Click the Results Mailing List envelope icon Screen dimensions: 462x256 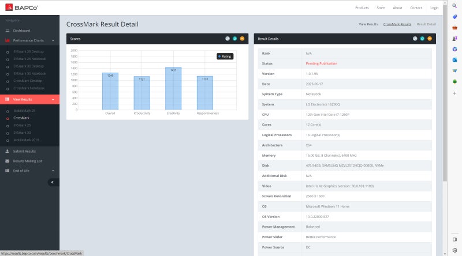tap(8, 161)
